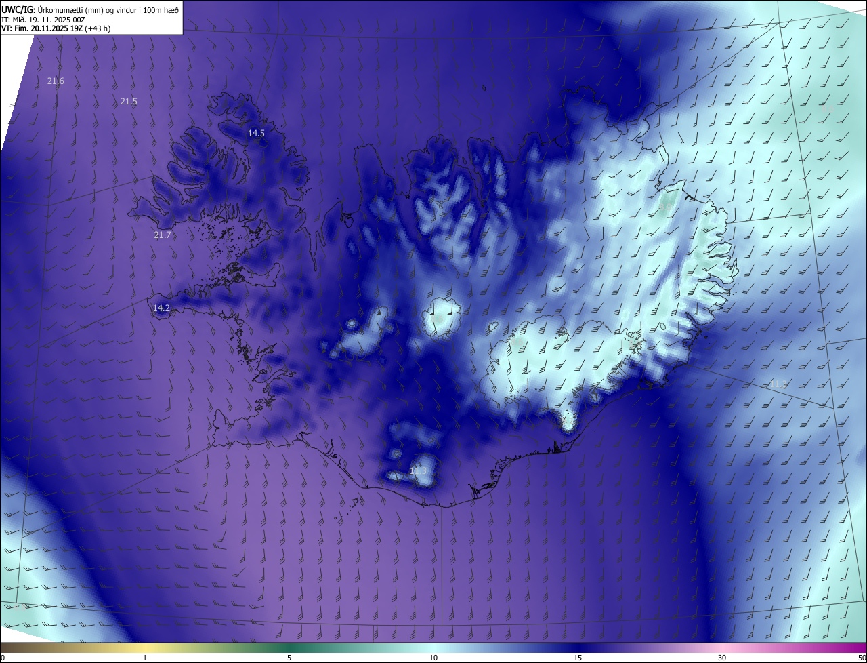Click the title 'Úrkomumætti (mm) og vindur í 100m hæð'
867x663 pixels.
108,9
